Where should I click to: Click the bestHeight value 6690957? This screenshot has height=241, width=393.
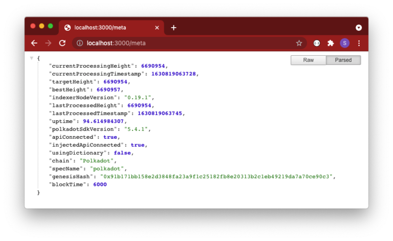coord(108,90)
